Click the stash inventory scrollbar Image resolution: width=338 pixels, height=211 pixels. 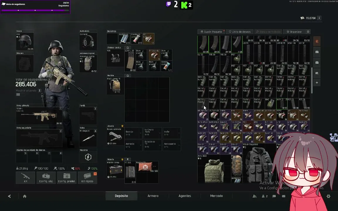(312, 80)
